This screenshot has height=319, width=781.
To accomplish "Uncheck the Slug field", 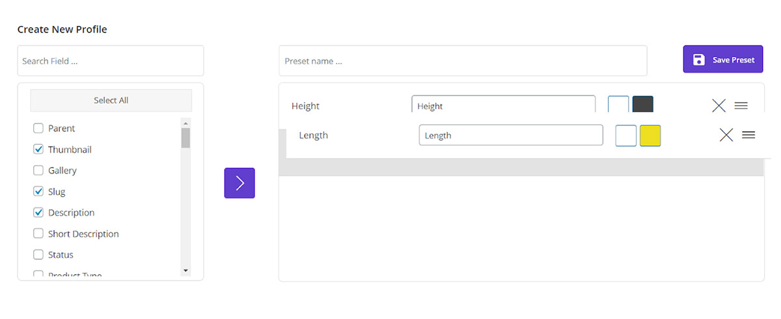I will coord(38,192).
